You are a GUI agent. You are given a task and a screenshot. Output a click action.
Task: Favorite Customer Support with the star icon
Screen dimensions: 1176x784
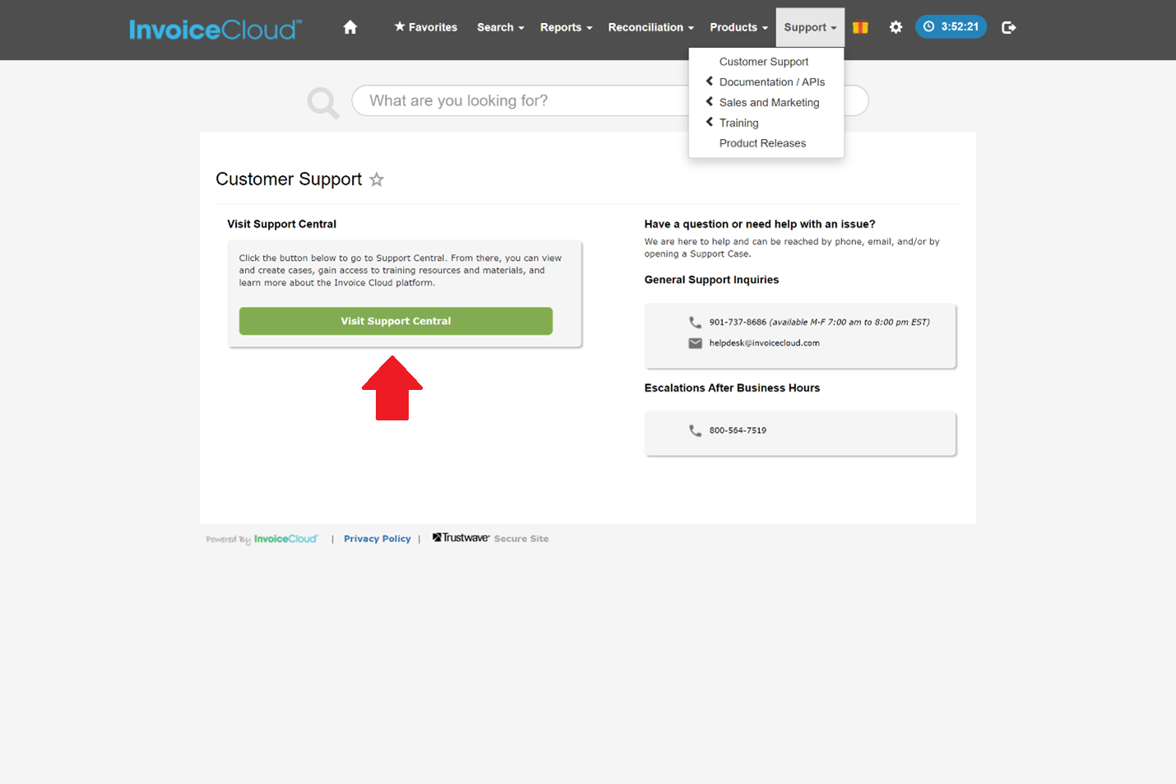377,179
